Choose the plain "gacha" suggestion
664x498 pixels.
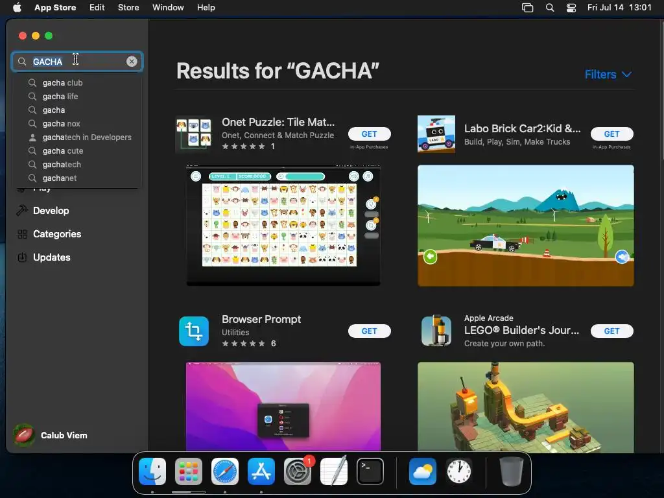coord(77,110)
